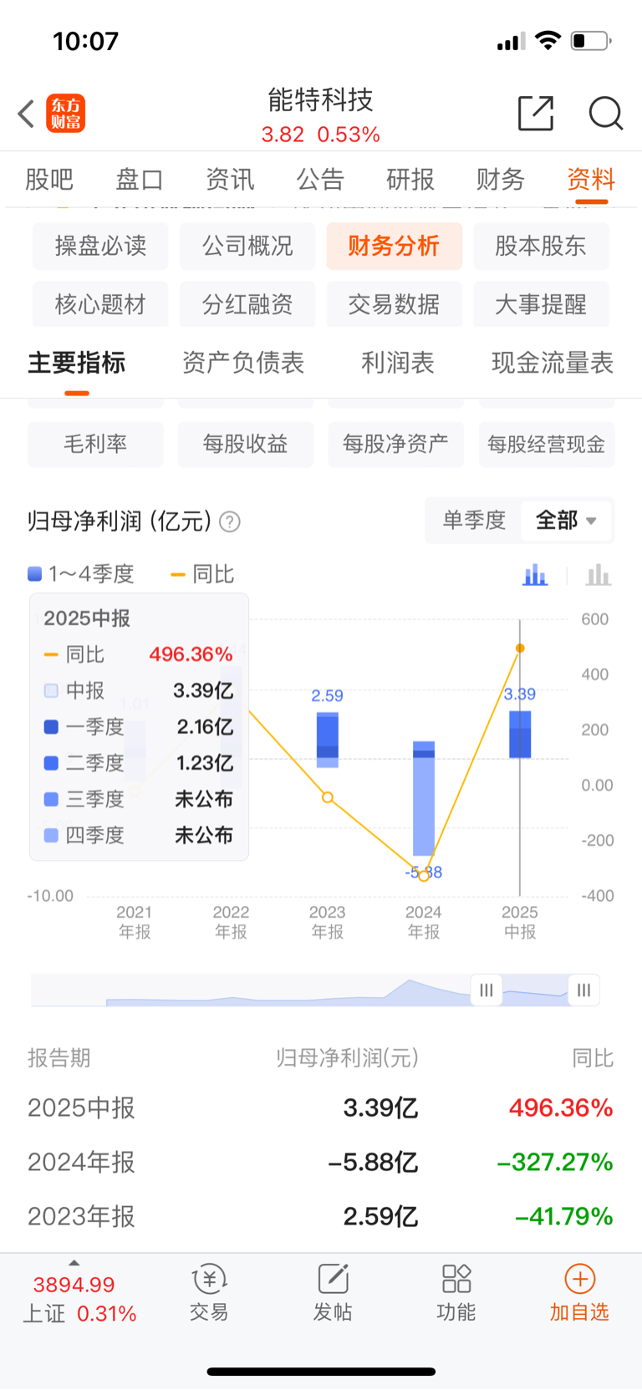This screenshot has height=1390, width=642.
Task: Tap the -5.88亿 profit value
Action: click(x=373, y=1163)
